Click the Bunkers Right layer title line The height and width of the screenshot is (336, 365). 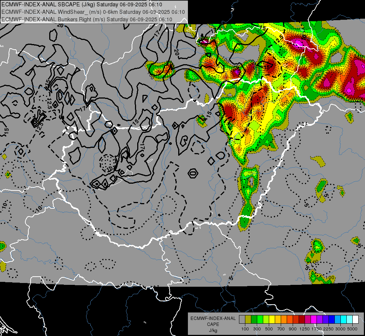pyautogui.click(x=87, y=19)
